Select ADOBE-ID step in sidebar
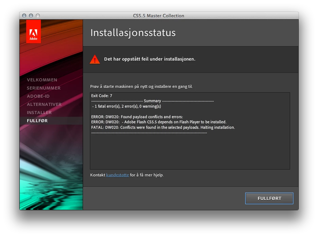 [x=38, y=96]
